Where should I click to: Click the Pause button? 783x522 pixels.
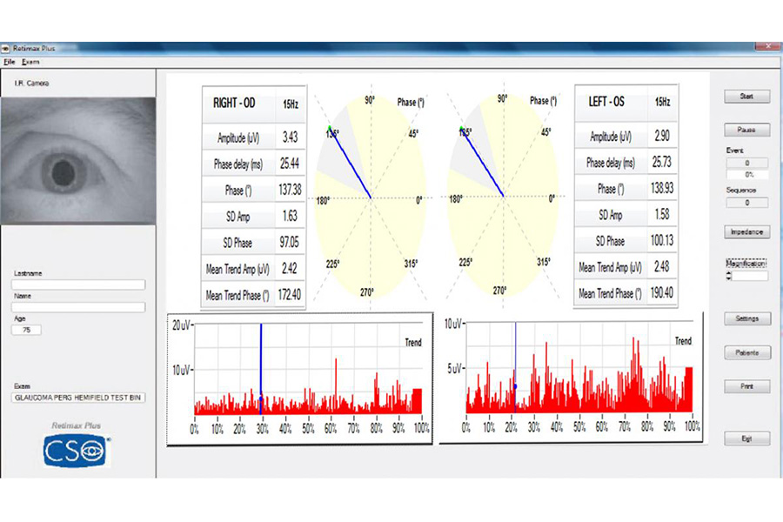point(746,130)
